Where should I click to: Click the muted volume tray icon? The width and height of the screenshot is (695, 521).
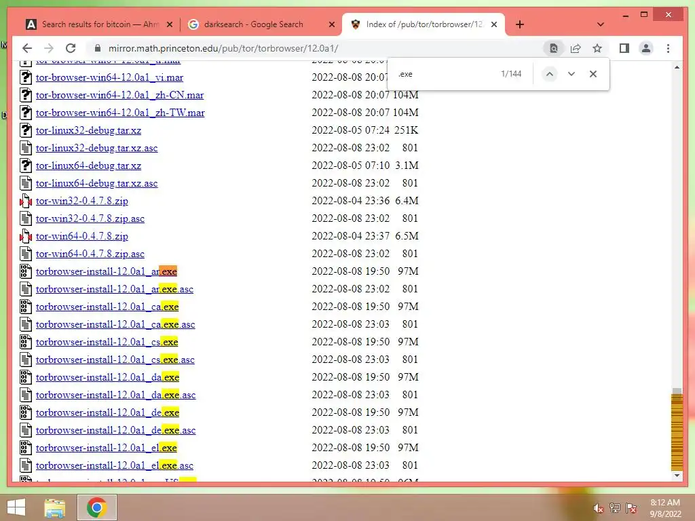tap(599, 508)
